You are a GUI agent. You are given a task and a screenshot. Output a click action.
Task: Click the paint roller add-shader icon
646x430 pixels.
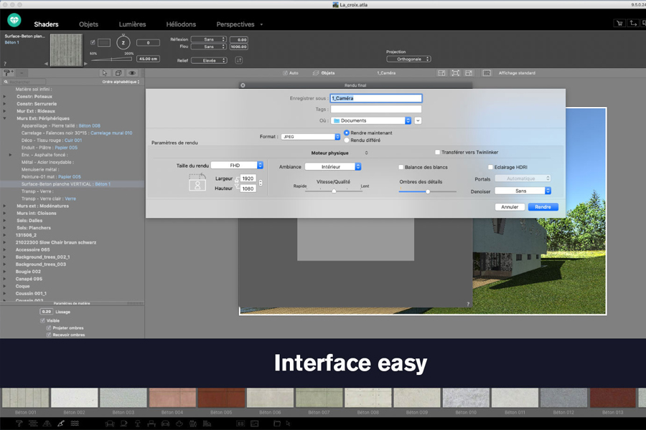pyautogui.click(x=8, y=73)
